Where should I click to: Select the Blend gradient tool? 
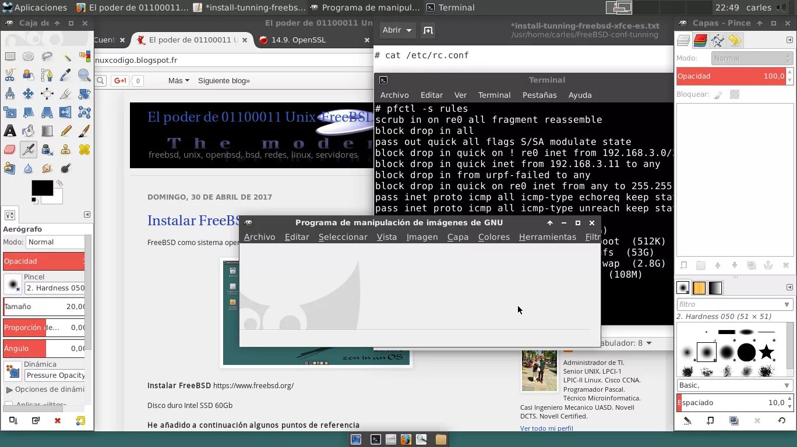tap(47, 131)
